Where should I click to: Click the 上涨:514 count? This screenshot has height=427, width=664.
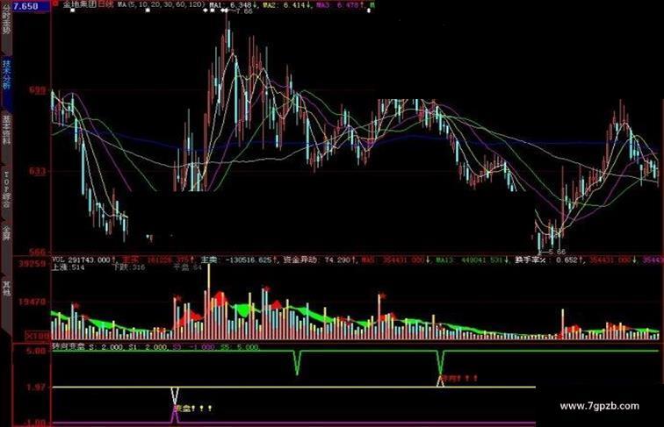click(x=69, y=267)
